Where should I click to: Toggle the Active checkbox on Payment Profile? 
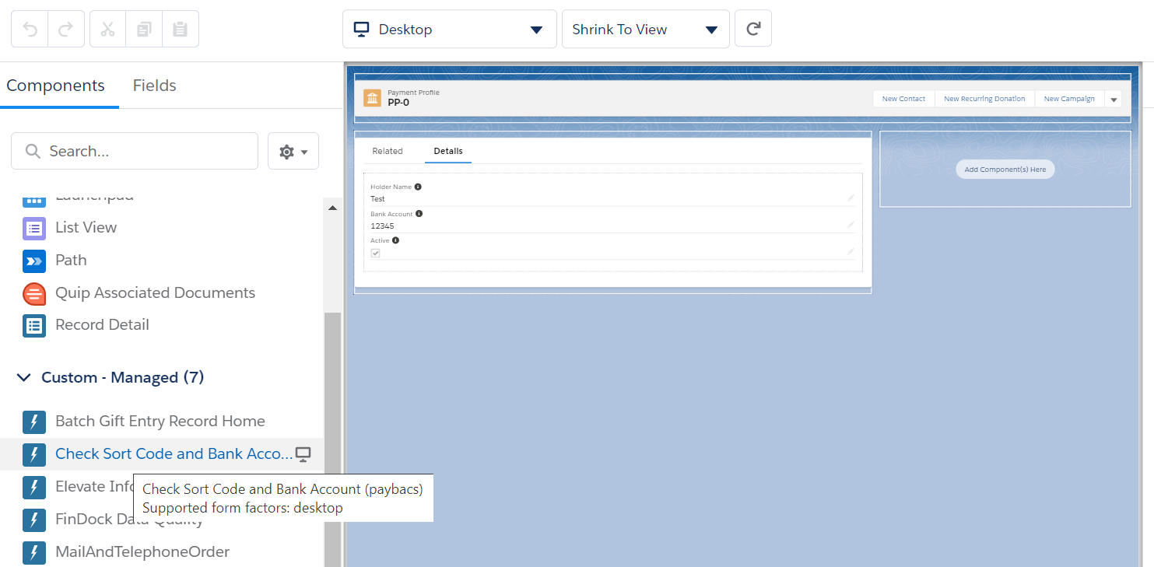pyautogui.click(x=376, y=253)
